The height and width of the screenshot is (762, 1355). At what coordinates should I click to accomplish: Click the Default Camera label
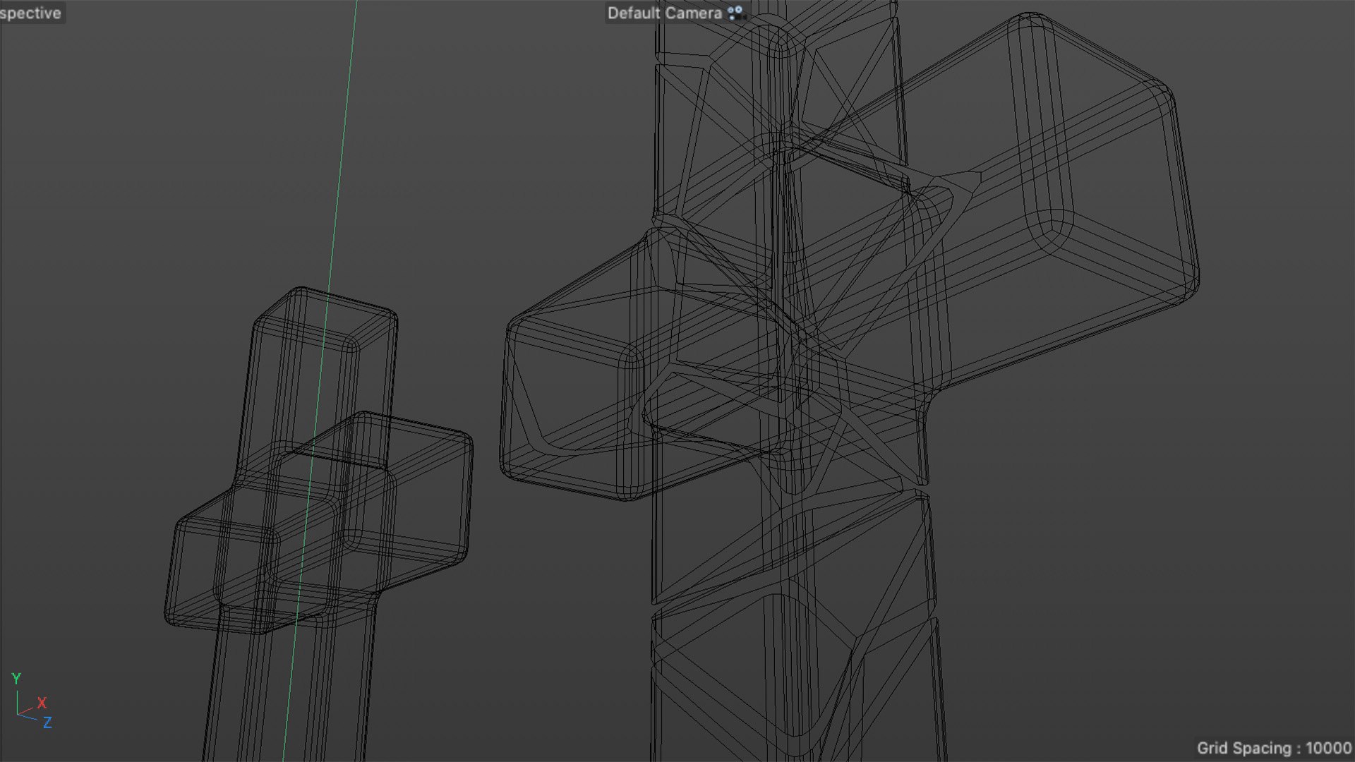tap(664, 13)
